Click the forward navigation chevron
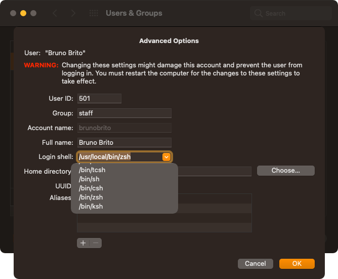This screenshot has height=279, width=338. 73,13
